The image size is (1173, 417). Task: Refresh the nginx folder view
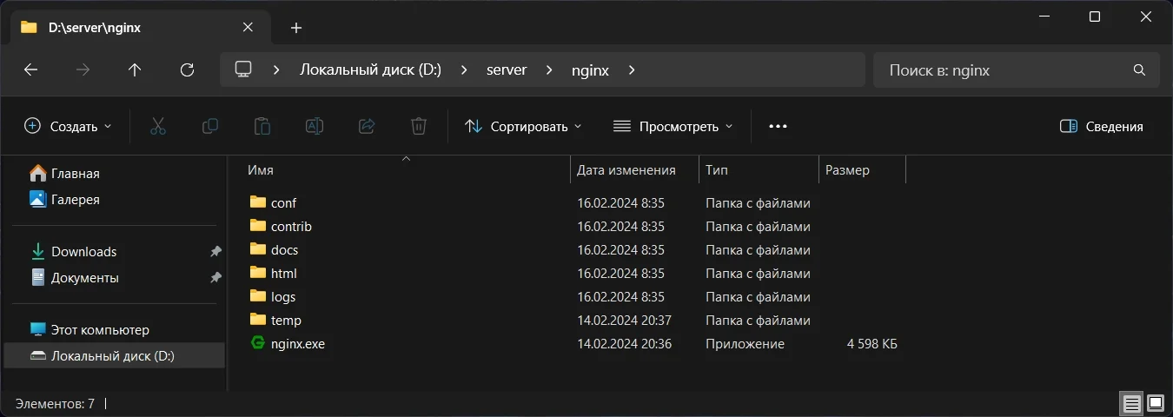187,70
